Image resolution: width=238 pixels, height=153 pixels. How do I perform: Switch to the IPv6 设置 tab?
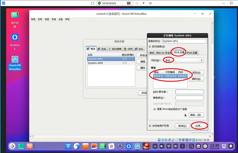click(192, 53)
